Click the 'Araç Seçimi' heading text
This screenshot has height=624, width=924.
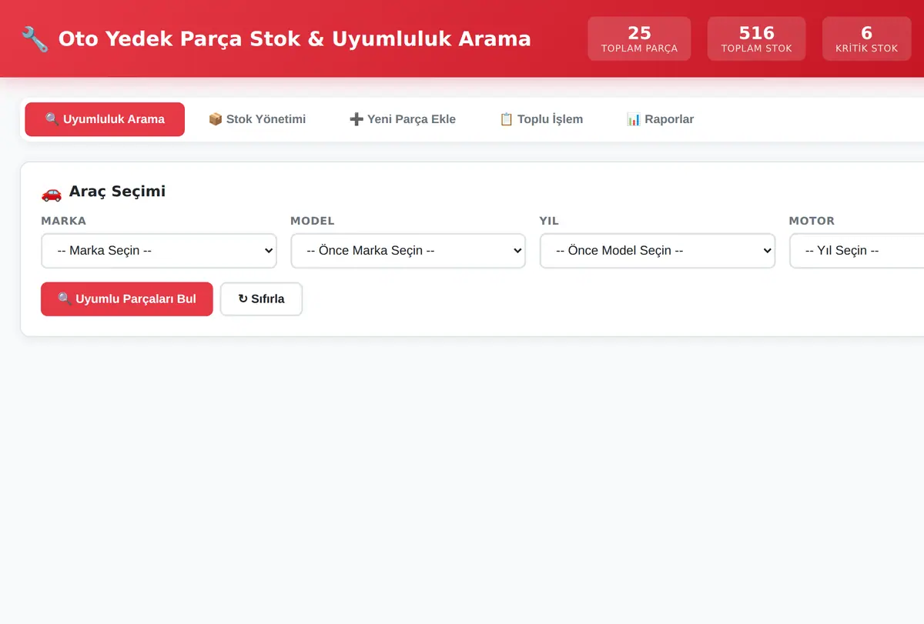tap(117, 192)
